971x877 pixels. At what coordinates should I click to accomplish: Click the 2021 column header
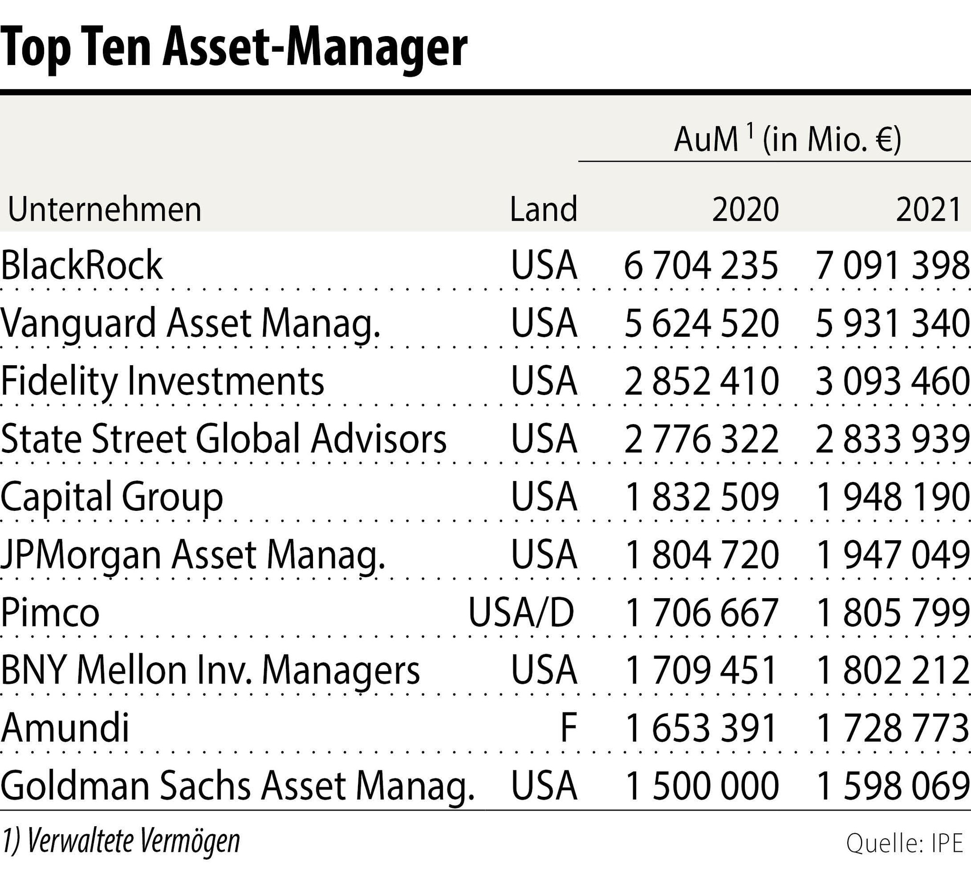929,210
